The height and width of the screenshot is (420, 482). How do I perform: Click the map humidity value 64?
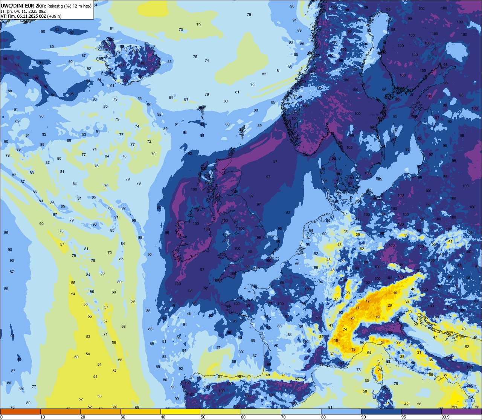tap(369, 353)
